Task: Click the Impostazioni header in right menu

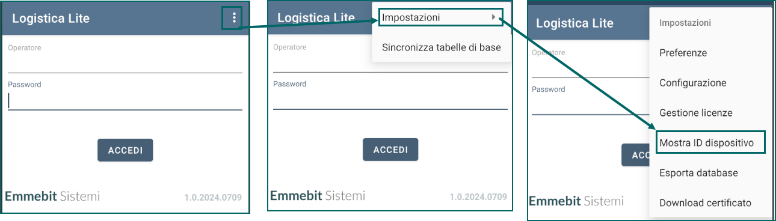Action: coord(685,23)
